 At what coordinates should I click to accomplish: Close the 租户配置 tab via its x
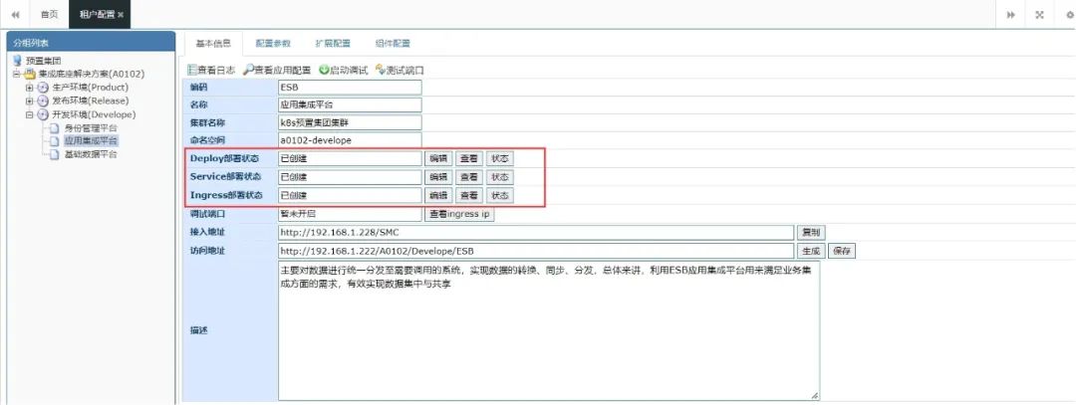pos(121,14)
